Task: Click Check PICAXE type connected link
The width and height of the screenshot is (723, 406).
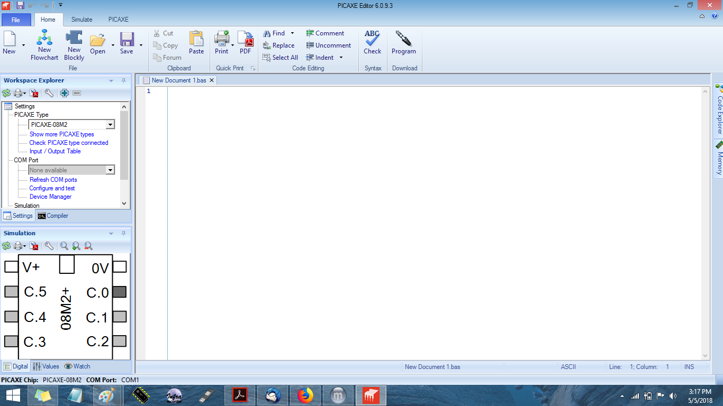Action: 69,143
